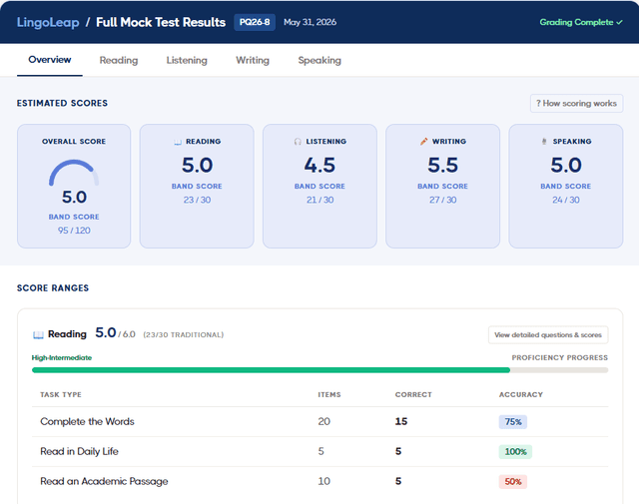Click the book icon beside Reading 5.0 / 6.0

[x=38, y=335]
